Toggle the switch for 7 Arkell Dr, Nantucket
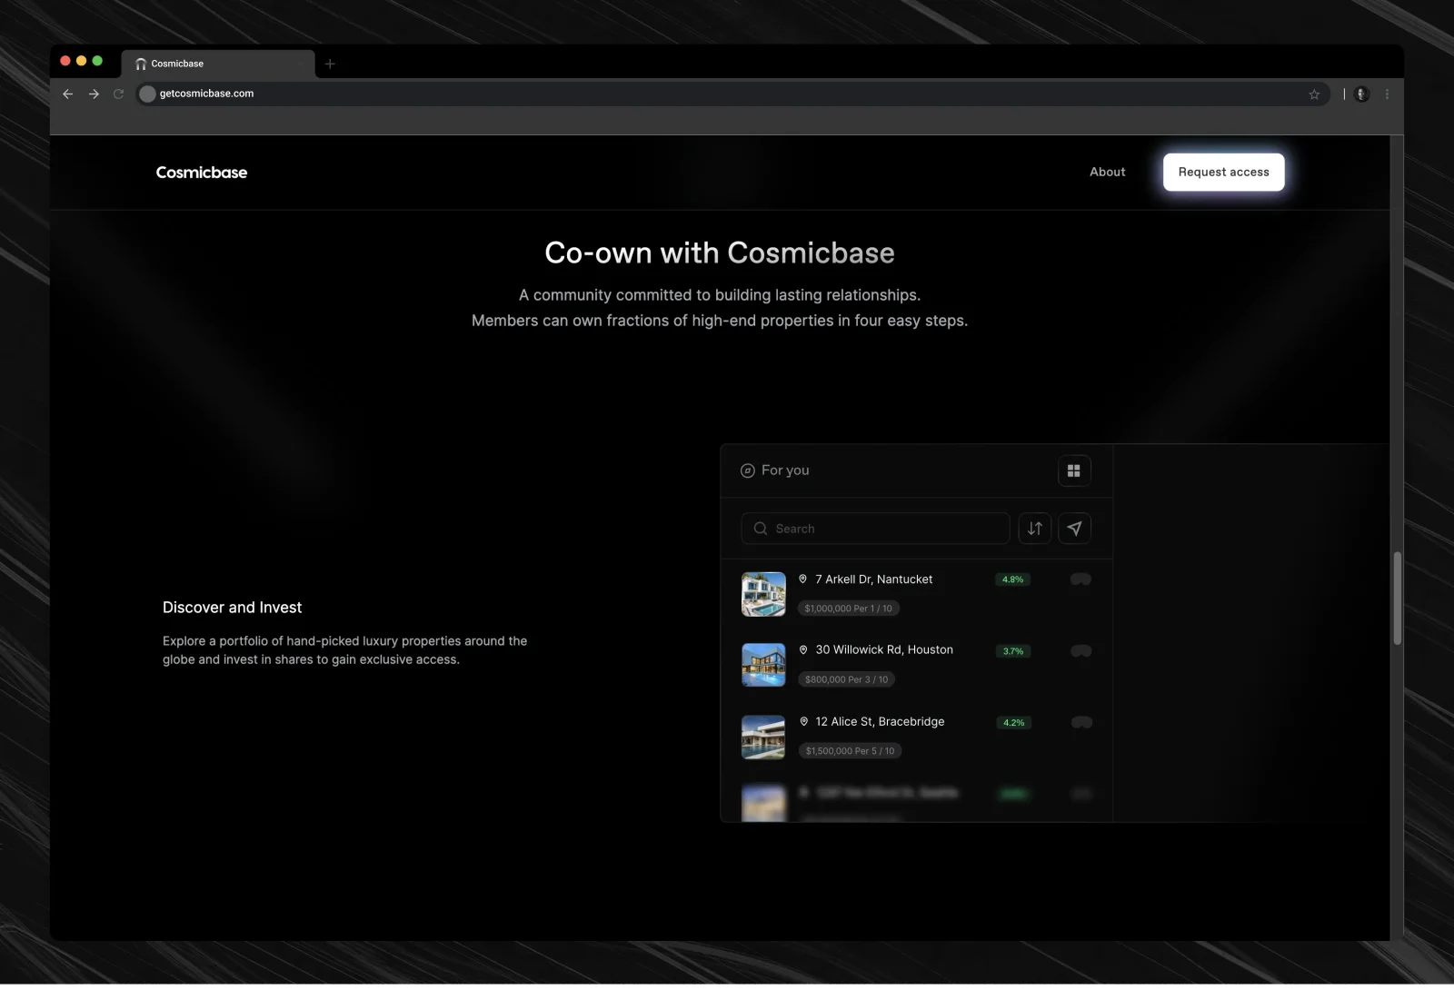 [1081, 579]
